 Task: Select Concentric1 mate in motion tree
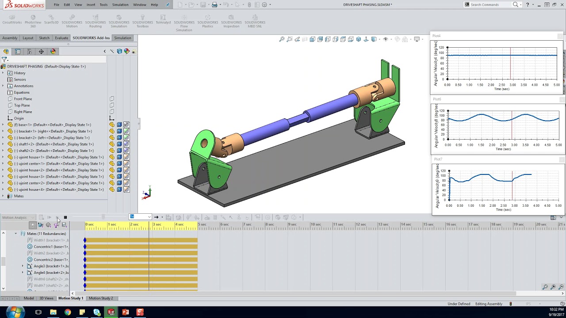coord(48,246)
